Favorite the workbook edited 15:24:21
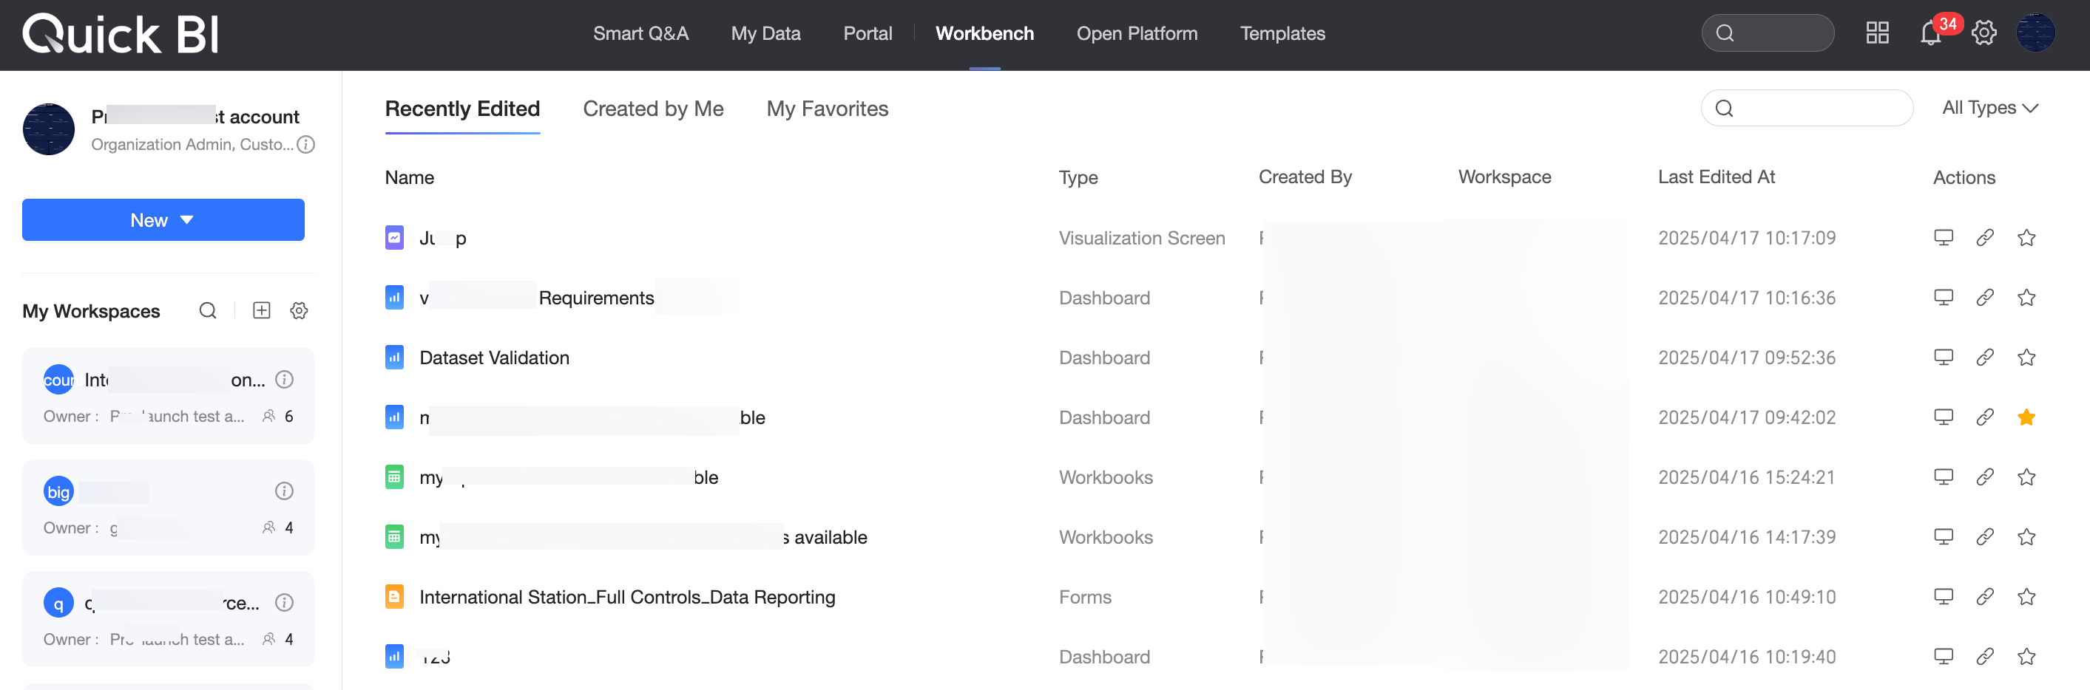This screenshot has height=690, width=2090. click(2026, 476)
